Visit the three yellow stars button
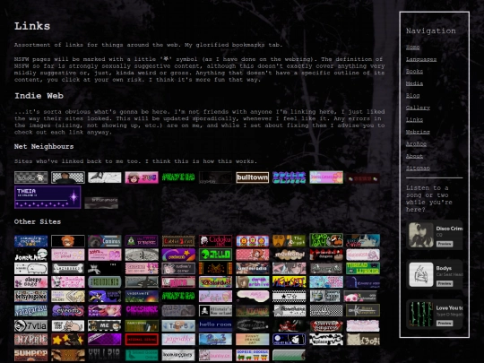 click(x=67, y=339)
